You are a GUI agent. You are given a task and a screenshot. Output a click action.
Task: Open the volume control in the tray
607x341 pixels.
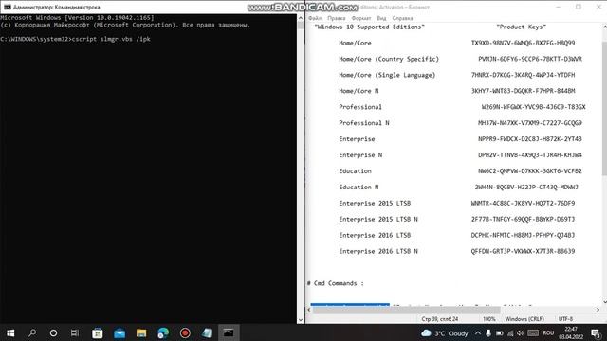coord(521,333)
